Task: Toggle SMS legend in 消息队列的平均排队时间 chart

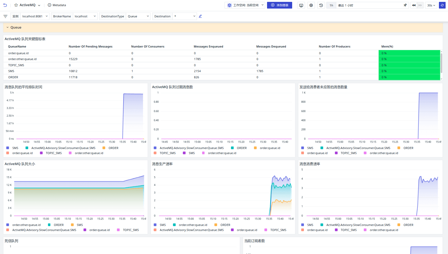Action: (15, 148)
